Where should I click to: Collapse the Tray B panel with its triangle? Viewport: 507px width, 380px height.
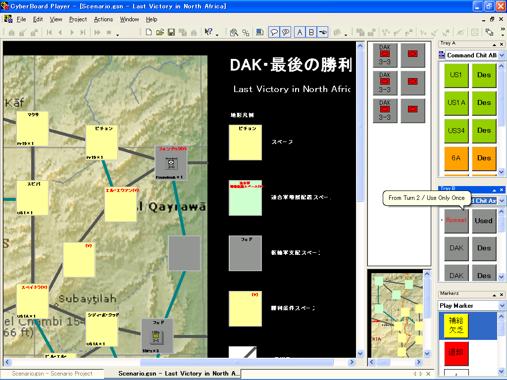(495, 190)
